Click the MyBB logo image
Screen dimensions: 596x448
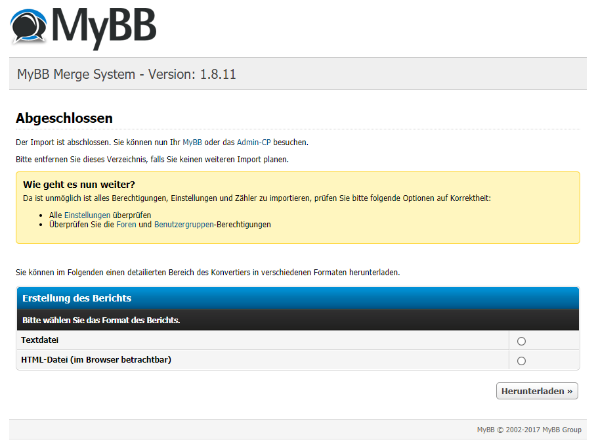[x=83, y=28]
